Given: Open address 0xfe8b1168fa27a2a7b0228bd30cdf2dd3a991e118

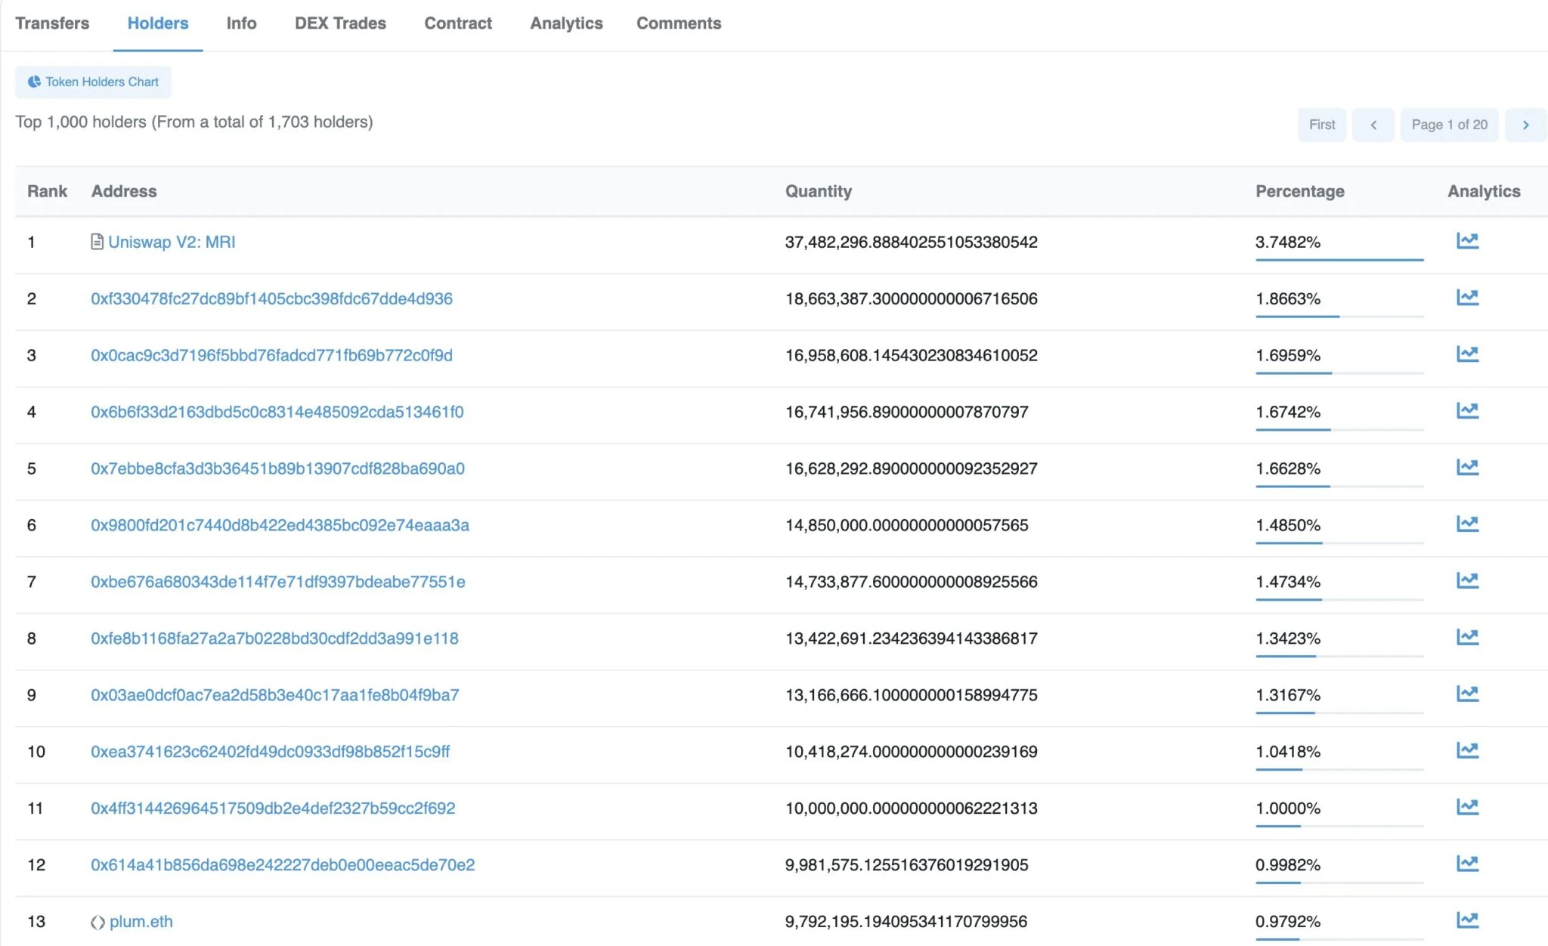Looking at the screenshot, I should point(274,638).
